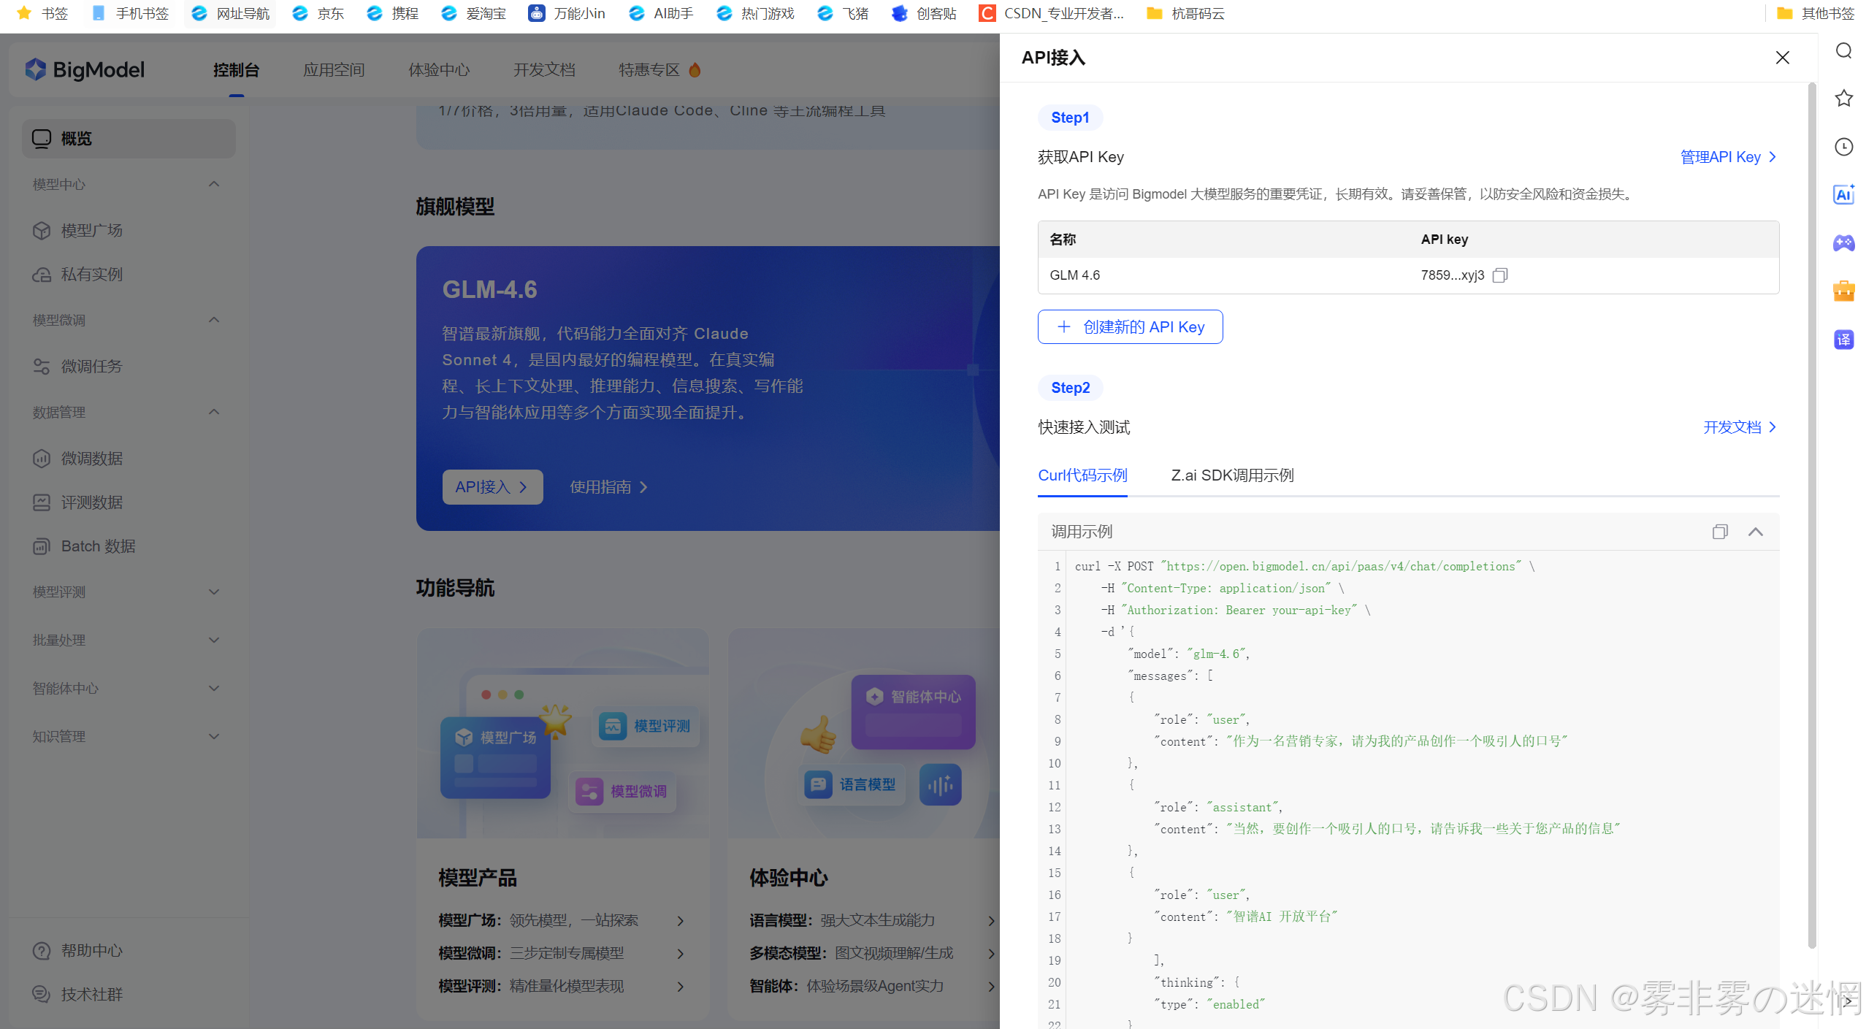Close the API接入 panel
The image size is (1866, 1029).
[x=1782, y=58]
